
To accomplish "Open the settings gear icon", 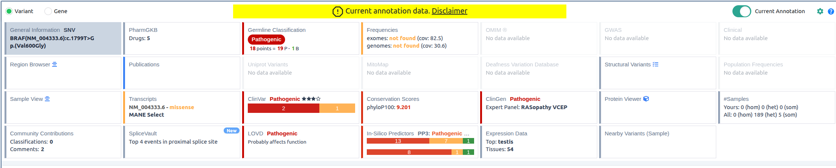I will tap(820, 11).
